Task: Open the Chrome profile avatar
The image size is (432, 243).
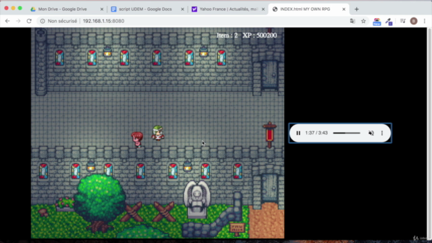Action: pyautogui.click(x=414, y=21)
